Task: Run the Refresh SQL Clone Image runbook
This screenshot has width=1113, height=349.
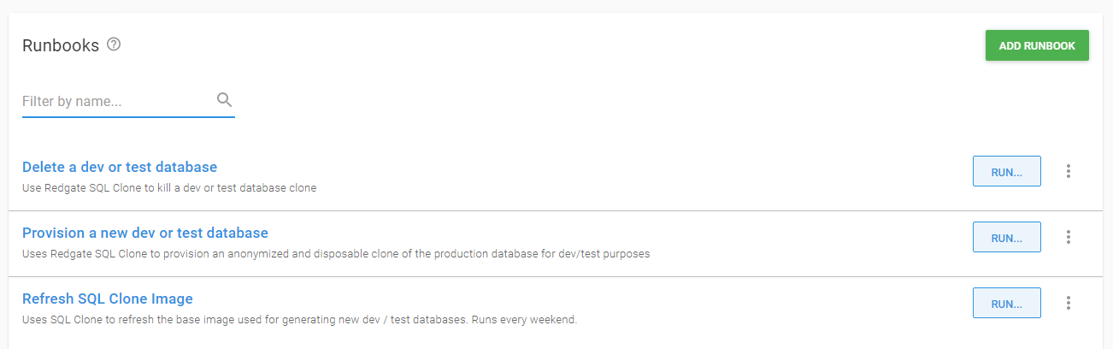Action: (1006, 303)
